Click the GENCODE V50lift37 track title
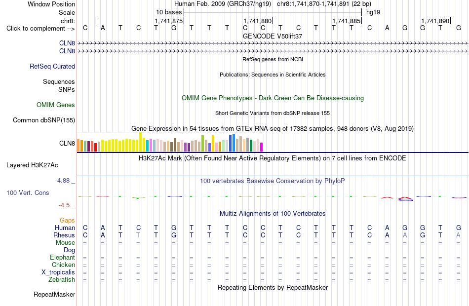469x306 pixels. (x=273, y=36)
